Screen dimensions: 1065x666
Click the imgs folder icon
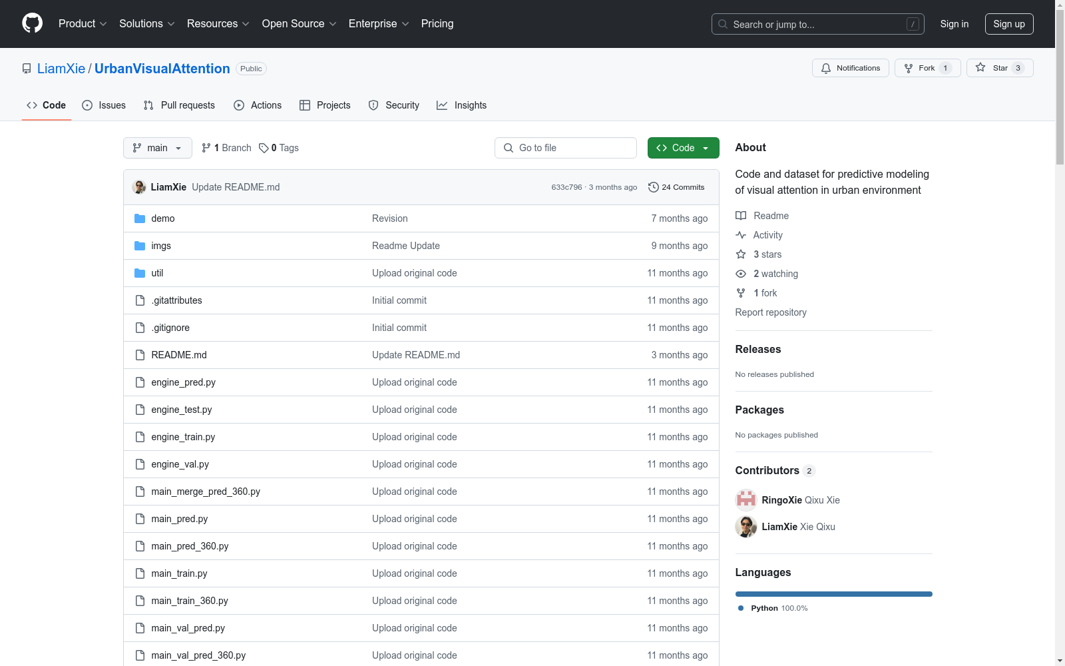(140, 246)
